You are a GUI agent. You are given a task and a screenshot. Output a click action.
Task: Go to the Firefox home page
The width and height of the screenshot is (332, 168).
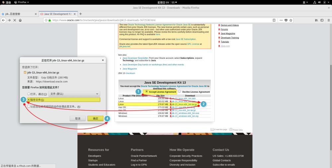click(20, 20)
